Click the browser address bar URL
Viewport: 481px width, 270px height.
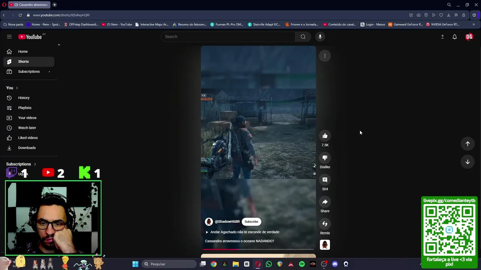(61, 15)
